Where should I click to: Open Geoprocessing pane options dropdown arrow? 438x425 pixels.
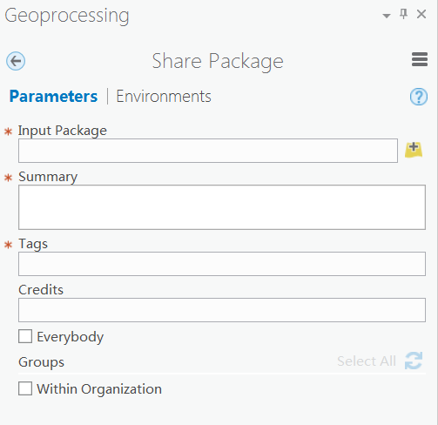tap(387, 16)
